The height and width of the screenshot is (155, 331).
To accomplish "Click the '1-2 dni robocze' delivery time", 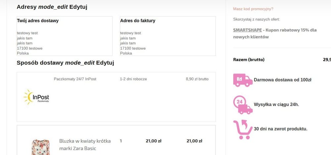I will coord(133,79).
